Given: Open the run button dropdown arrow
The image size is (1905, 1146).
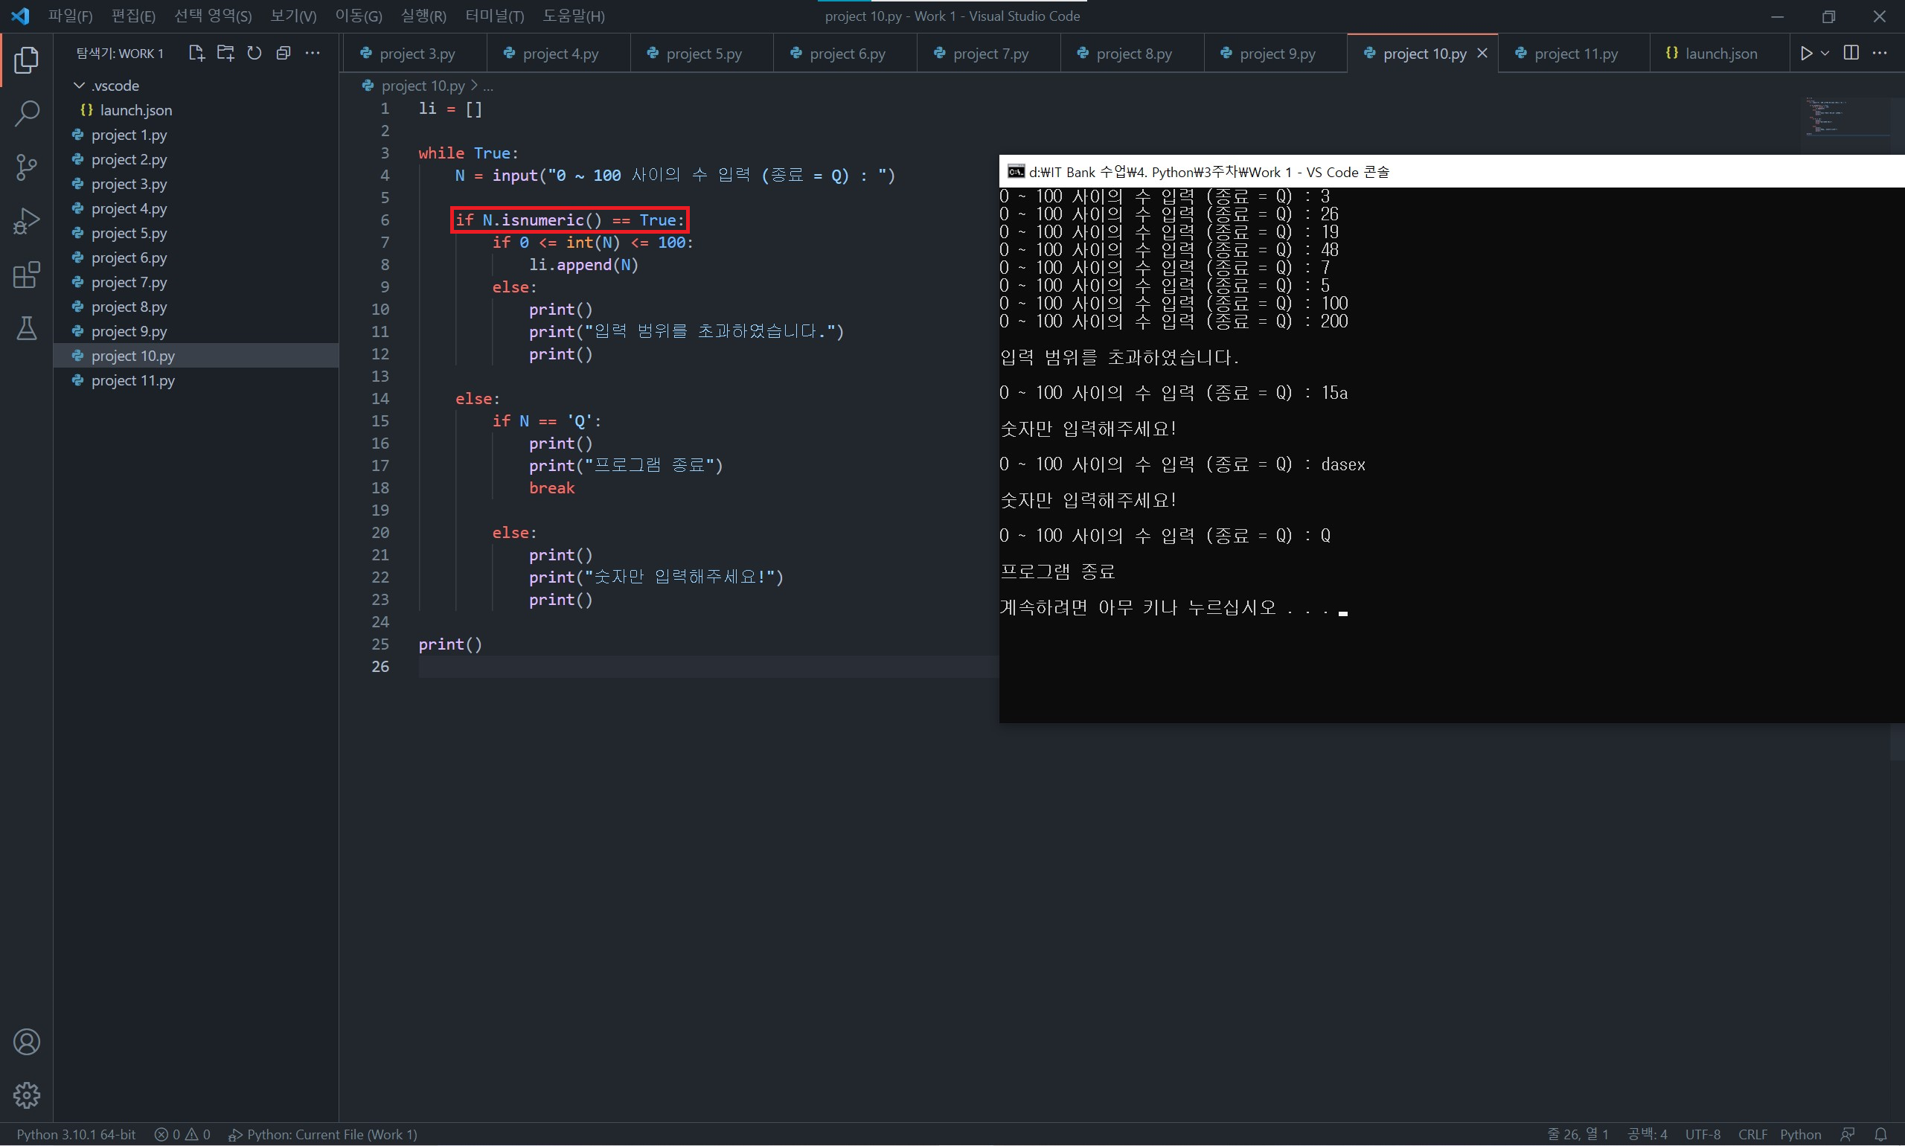Looking at the screenshot, I should tap(1825, 53).
